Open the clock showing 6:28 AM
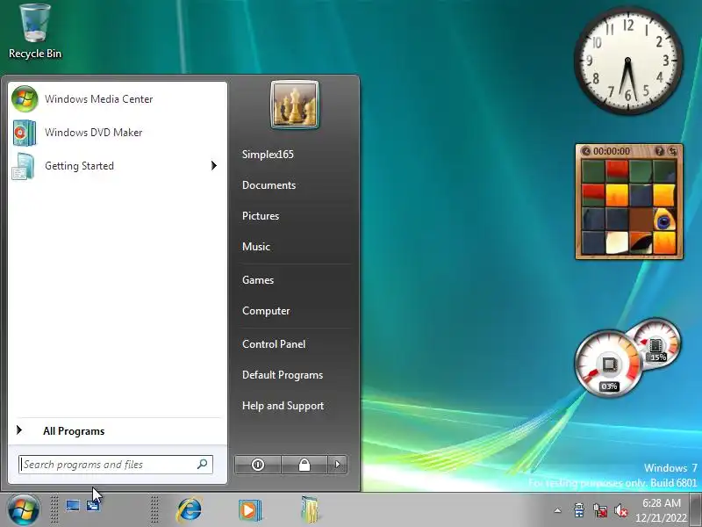This screenshot has width=702, height=527. [662, 510]
